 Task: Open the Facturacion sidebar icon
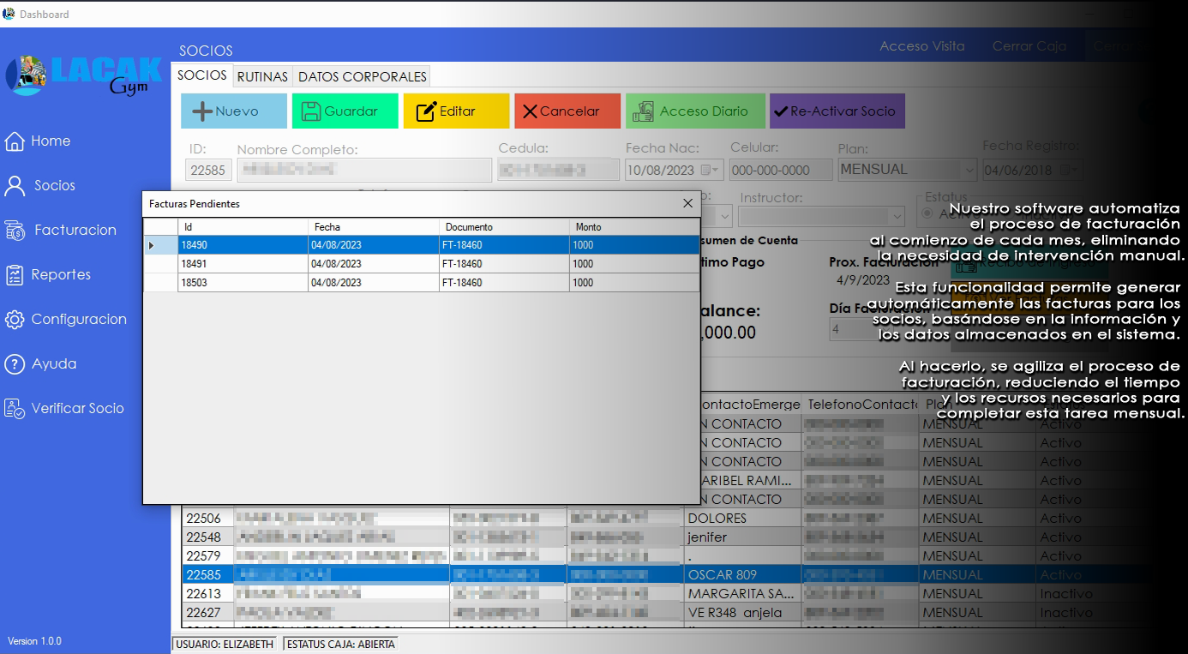15,231
